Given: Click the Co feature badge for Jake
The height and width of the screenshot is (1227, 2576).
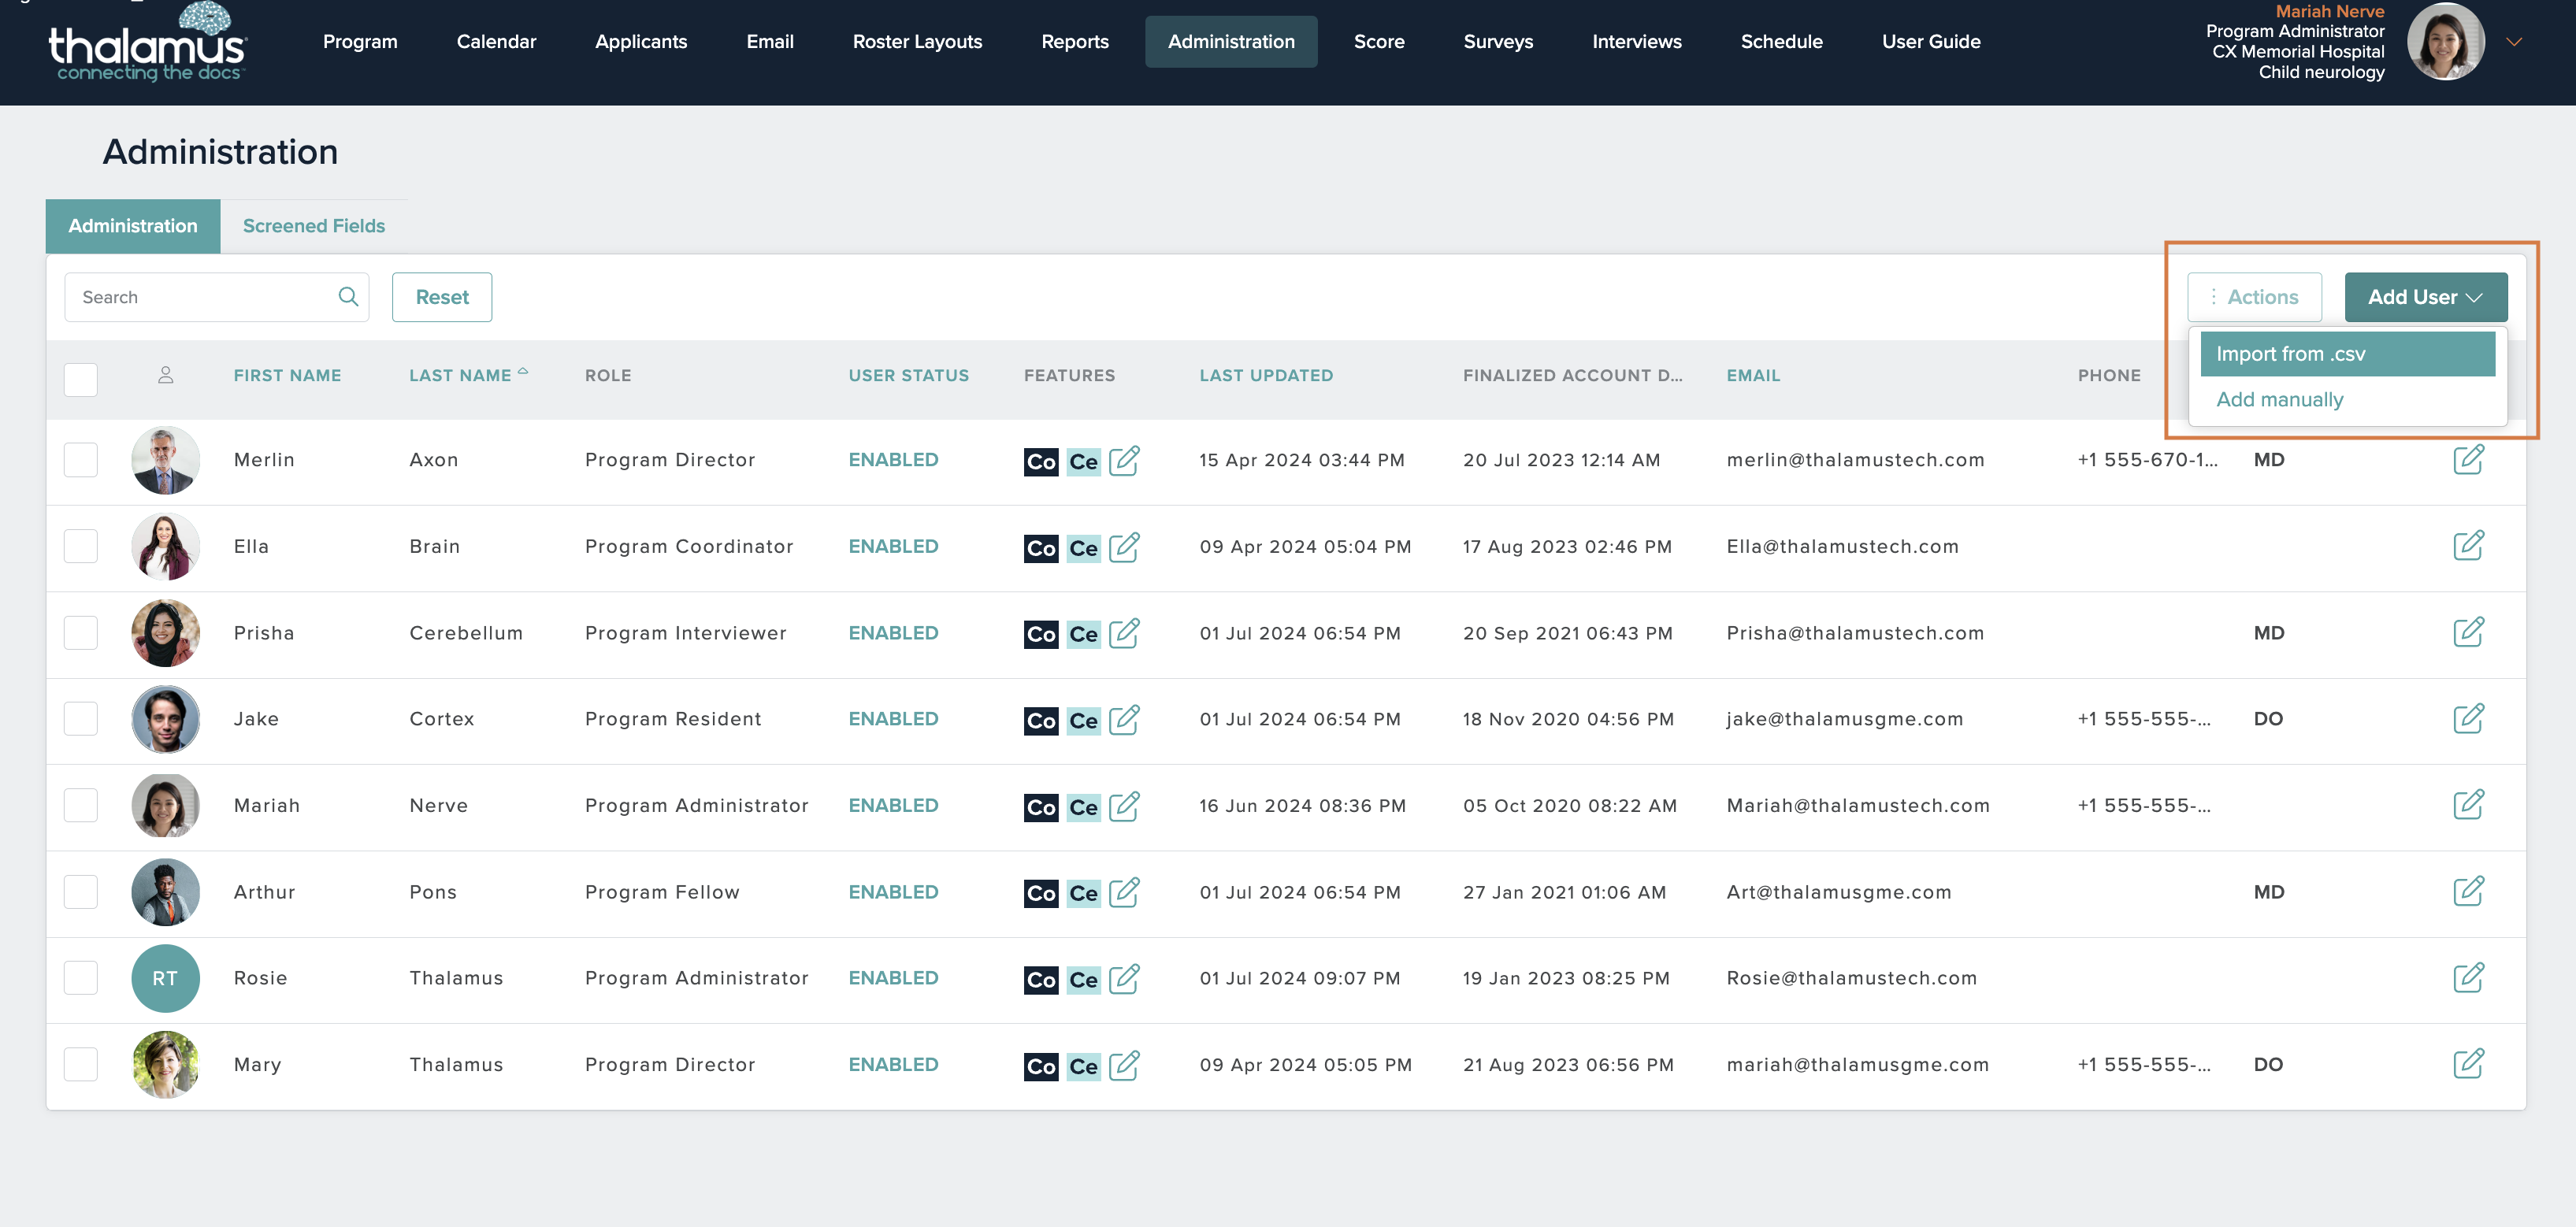Looking at the screenshot, I should 1041,720.
